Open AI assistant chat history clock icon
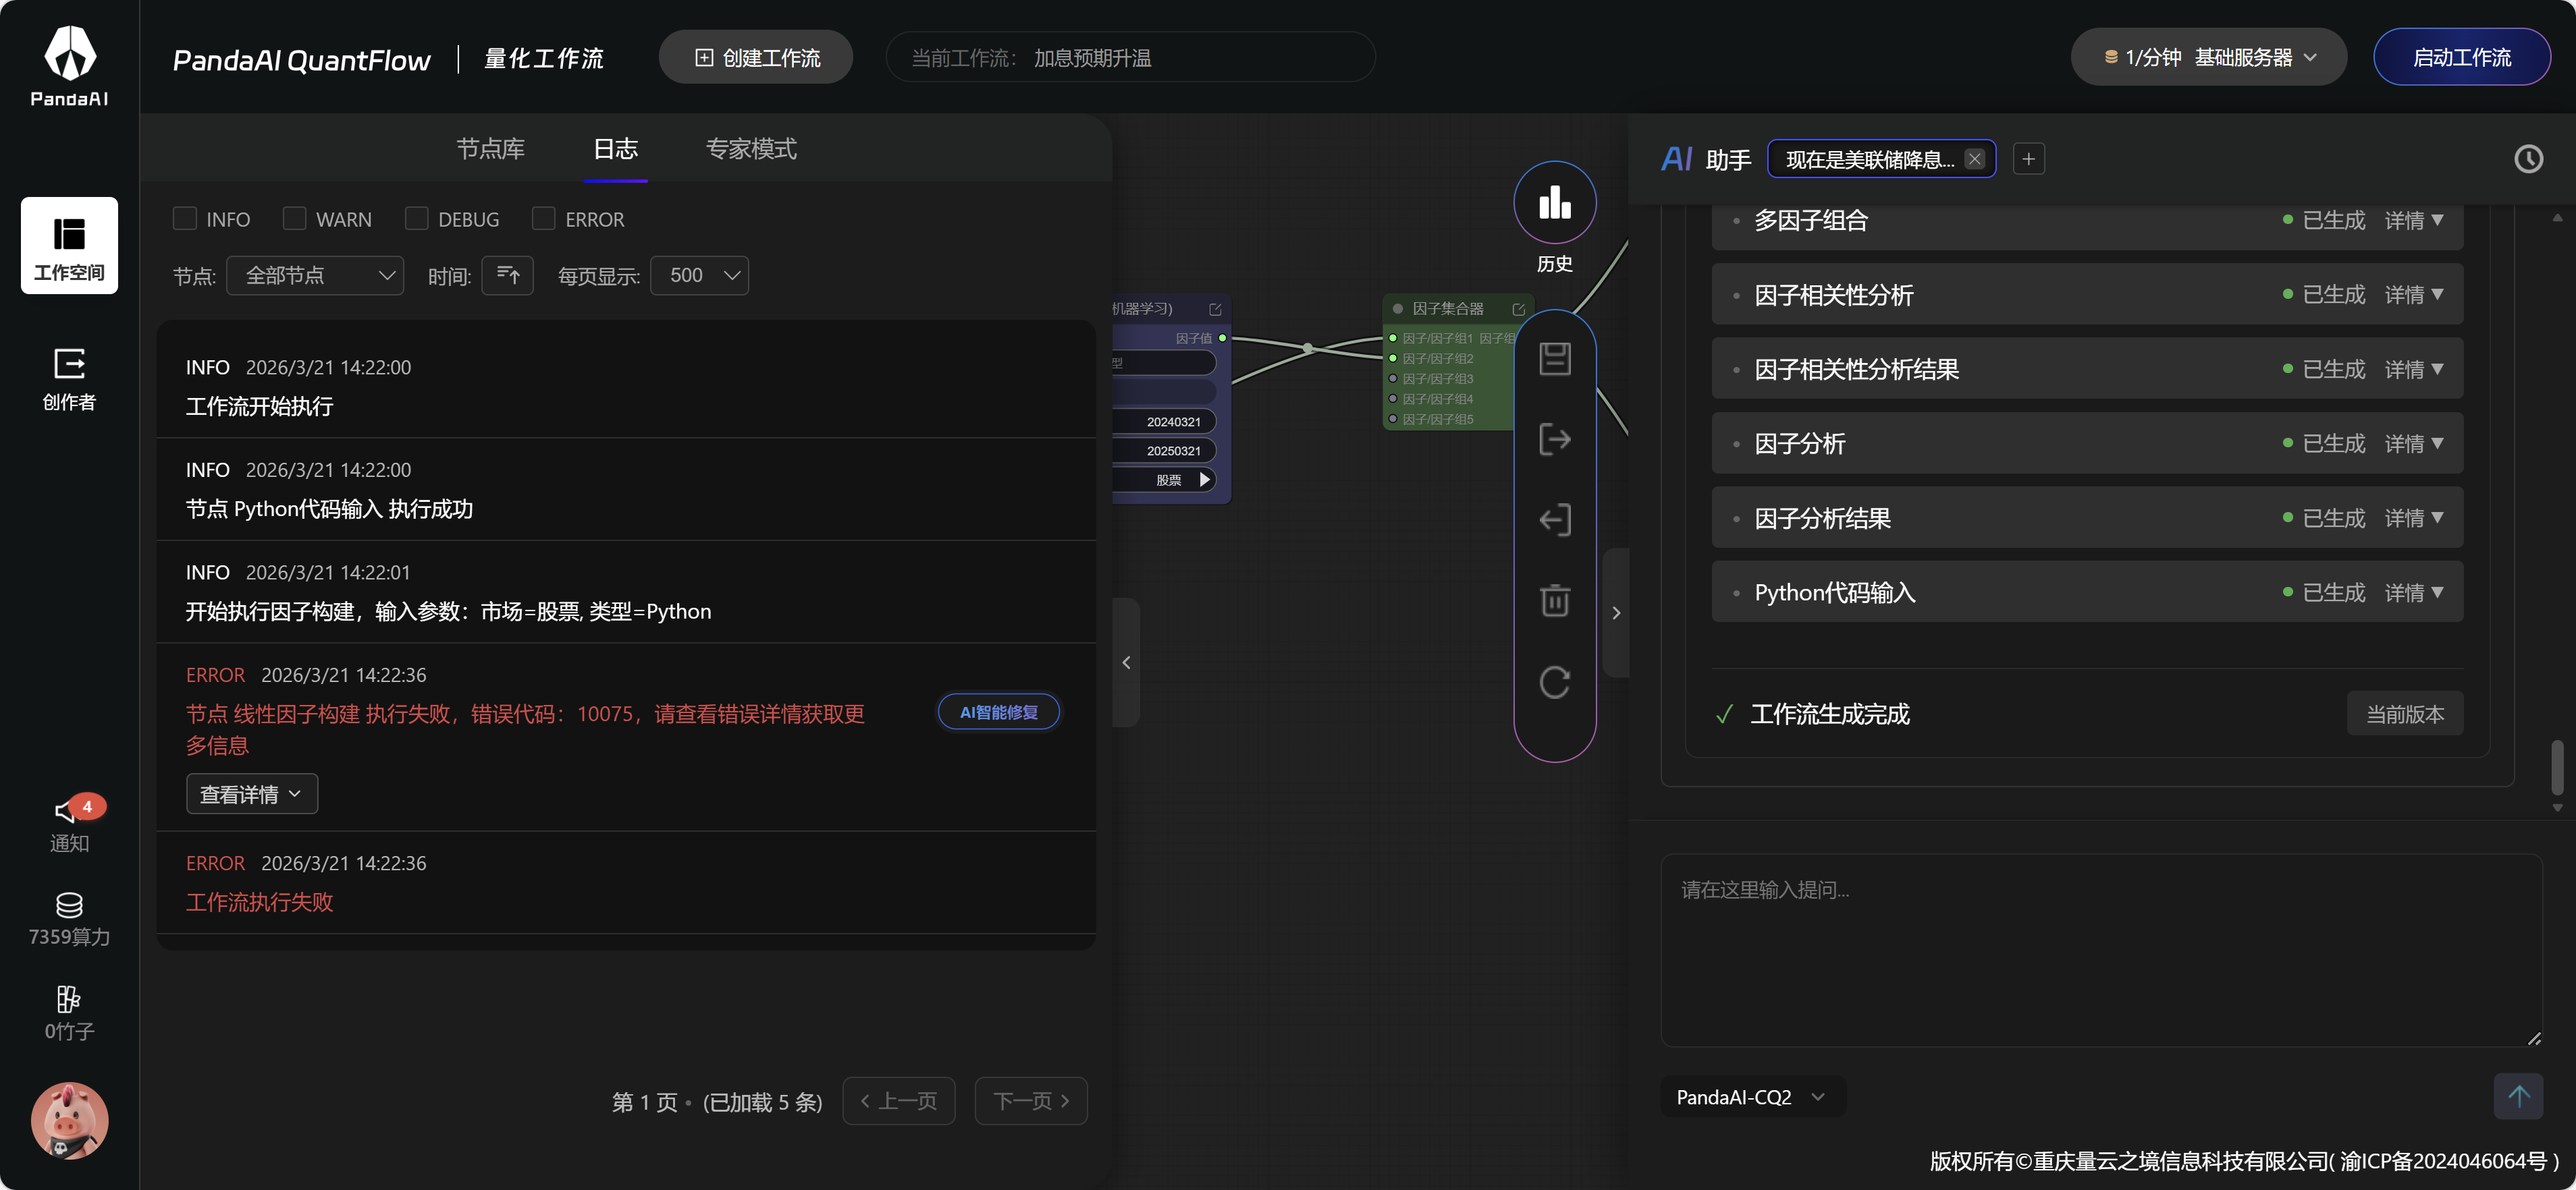 (x=2528, y=159)
